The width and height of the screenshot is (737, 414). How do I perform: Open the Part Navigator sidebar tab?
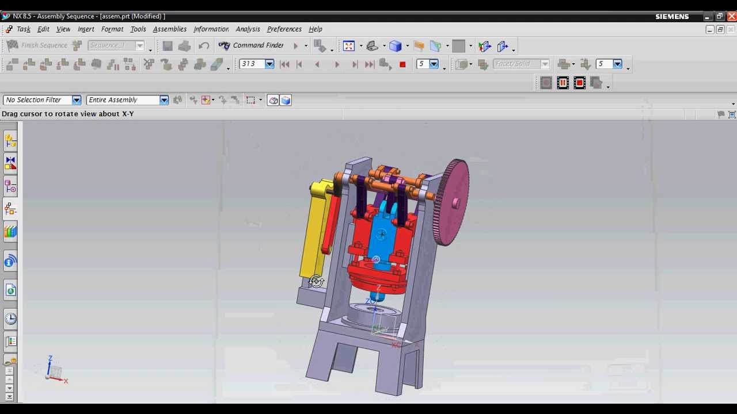[10, 186]
